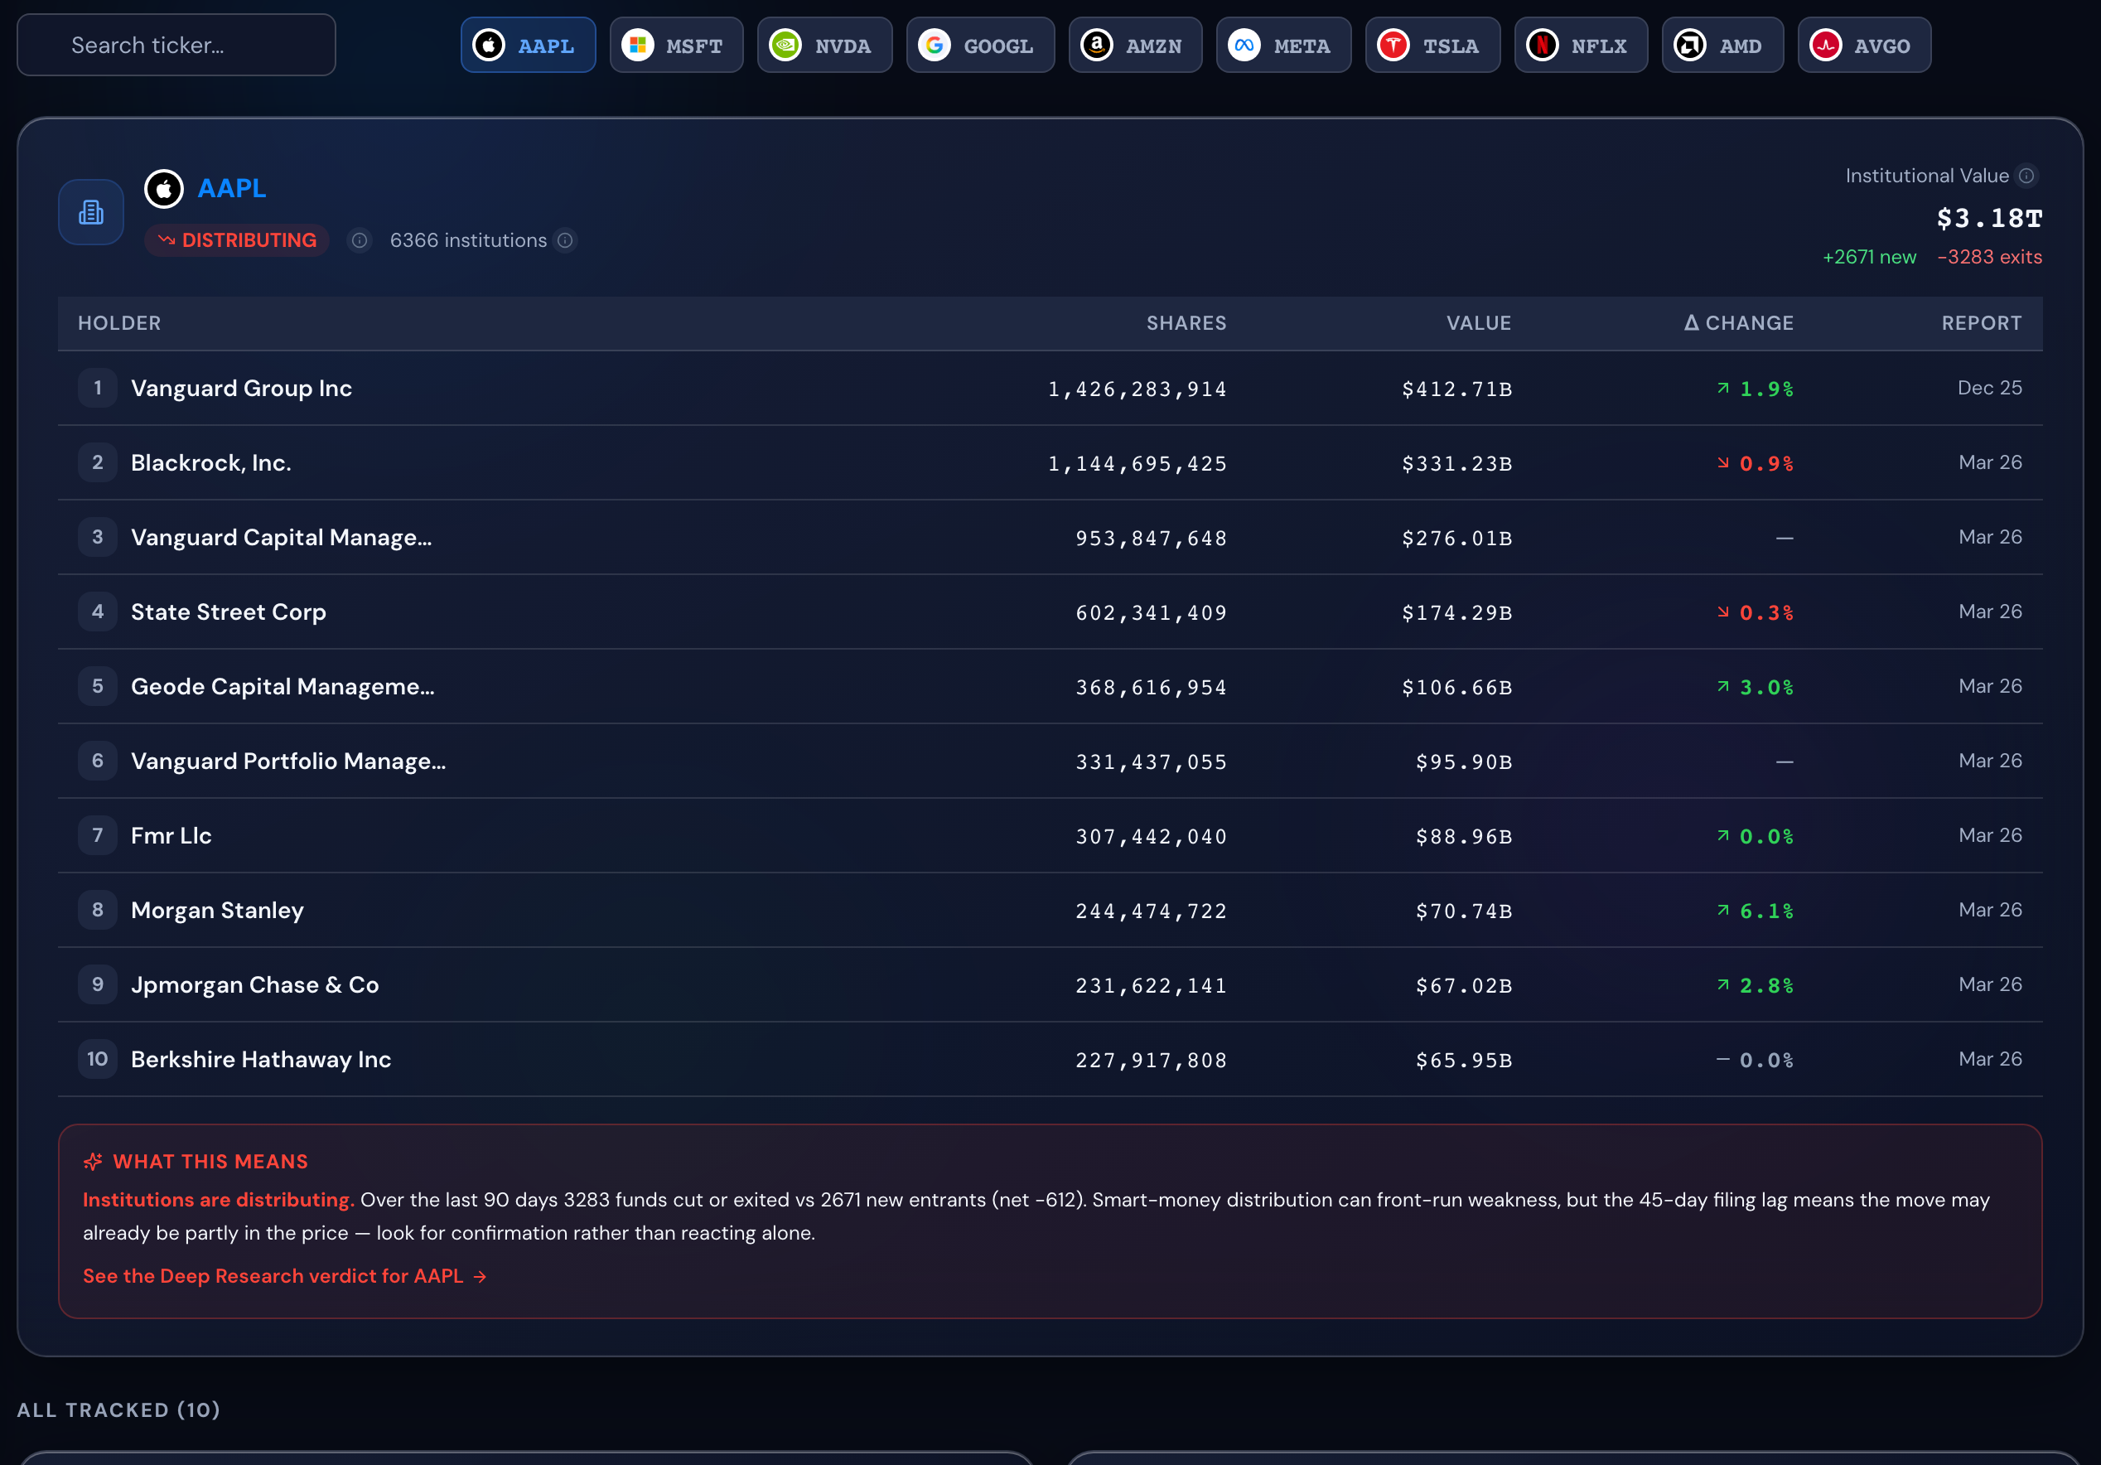Click the Netflix logo in NFLX tab

tap(1543, 45)
